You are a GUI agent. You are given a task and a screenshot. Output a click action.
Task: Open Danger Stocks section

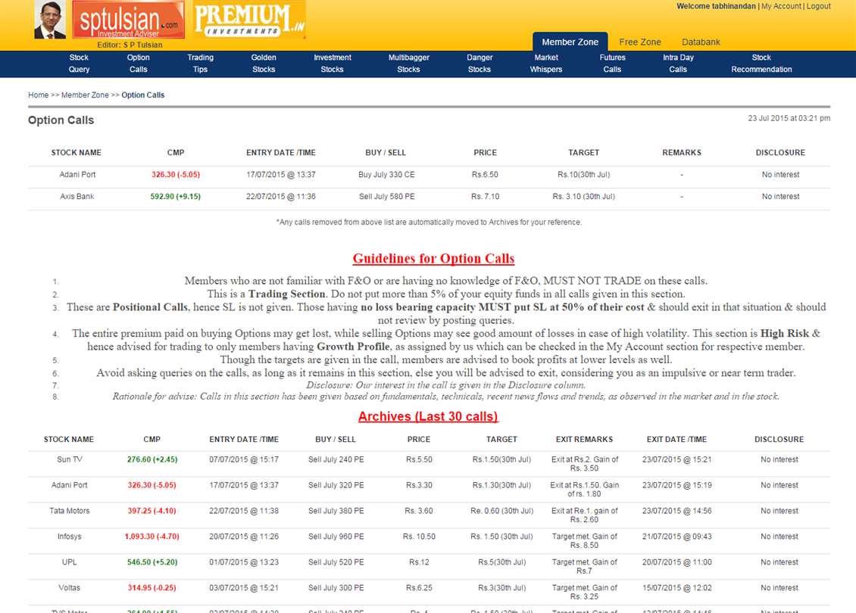point(480,64)
